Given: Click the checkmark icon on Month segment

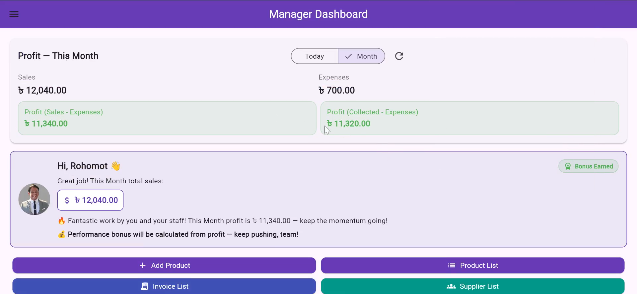Looking at the screenshot, I should point(348,56).
